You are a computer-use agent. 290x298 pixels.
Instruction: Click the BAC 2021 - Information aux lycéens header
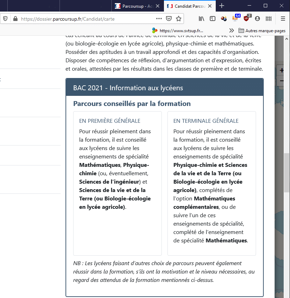(165, 88)
